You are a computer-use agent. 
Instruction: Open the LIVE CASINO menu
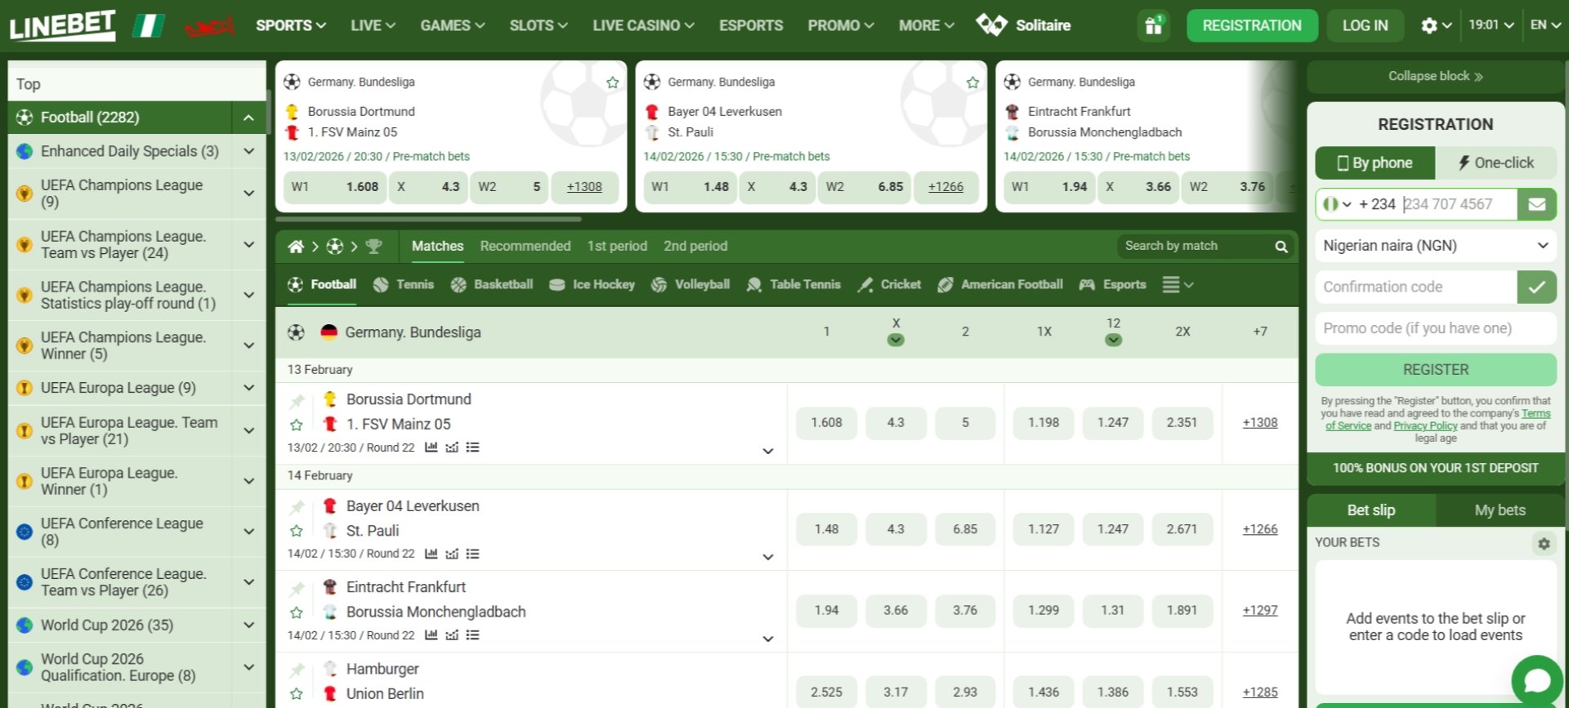643,25
